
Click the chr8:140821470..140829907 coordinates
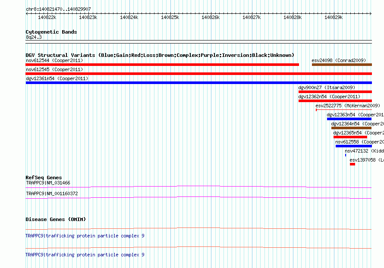(x=58, y=9)
